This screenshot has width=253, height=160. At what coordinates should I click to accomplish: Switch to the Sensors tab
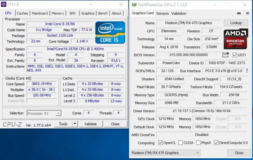tap(162, 14)
